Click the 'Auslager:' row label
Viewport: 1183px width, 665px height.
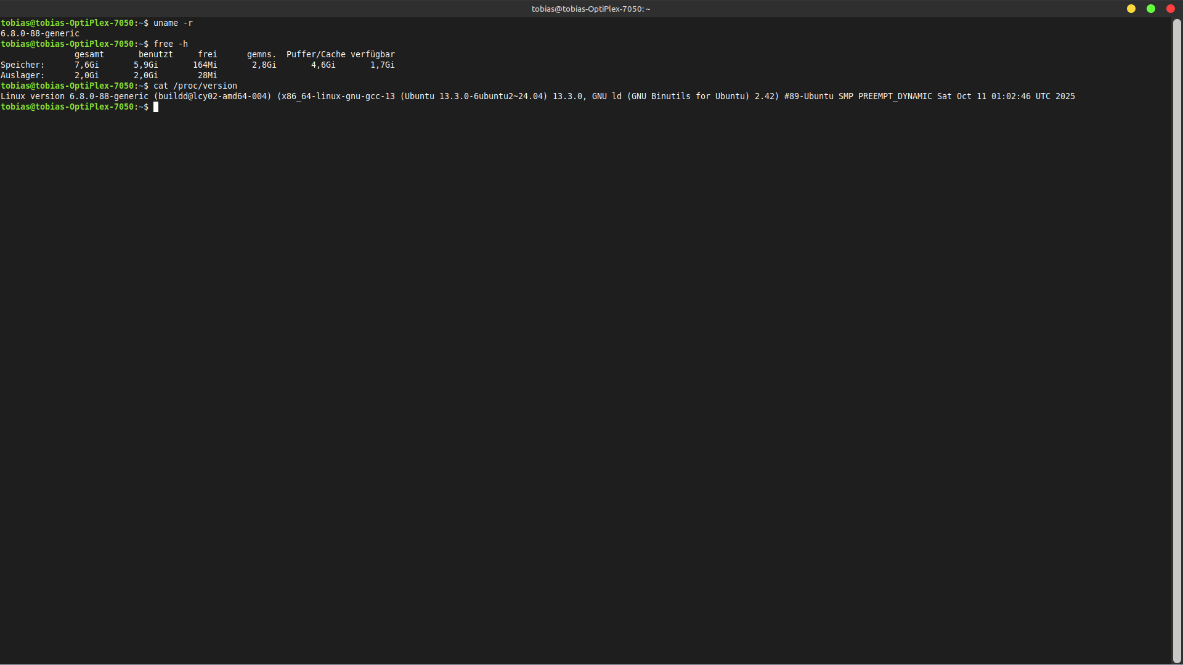pyautogui.click(x=23, y=75)
